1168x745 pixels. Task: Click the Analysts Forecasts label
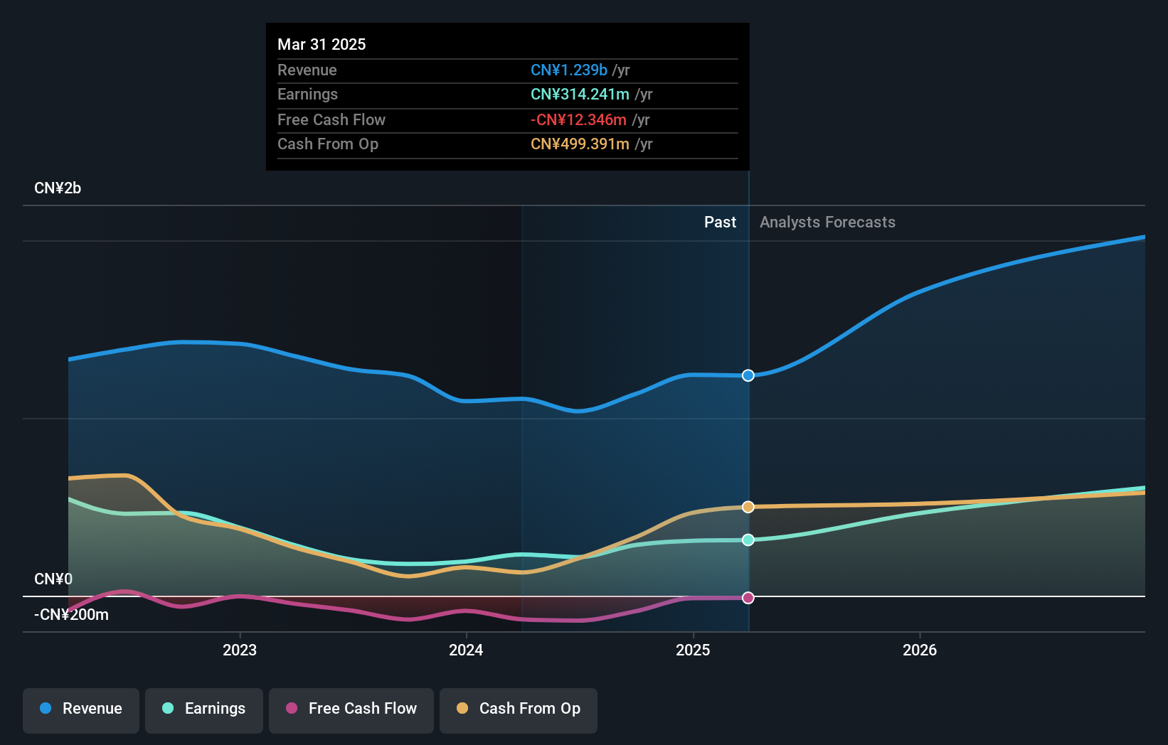[x=827, y=223]
